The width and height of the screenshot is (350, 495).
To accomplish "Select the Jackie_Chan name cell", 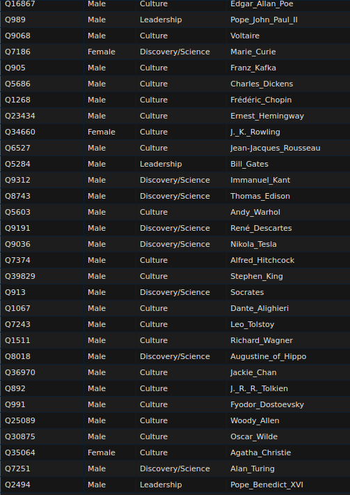I will [288, 372].
